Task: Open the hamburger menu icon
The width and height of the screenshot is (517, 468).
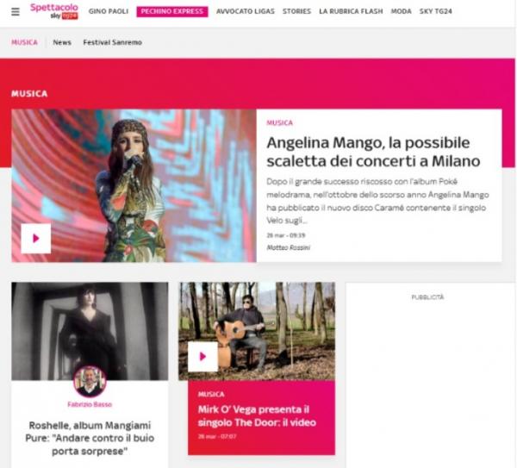Action: (16, 12)
